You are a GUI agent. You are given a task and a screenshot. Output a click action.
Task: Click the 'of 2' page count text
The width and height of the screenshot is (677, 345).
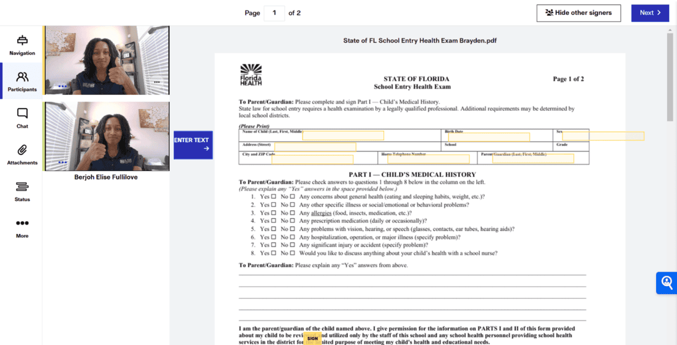point(295,13)
